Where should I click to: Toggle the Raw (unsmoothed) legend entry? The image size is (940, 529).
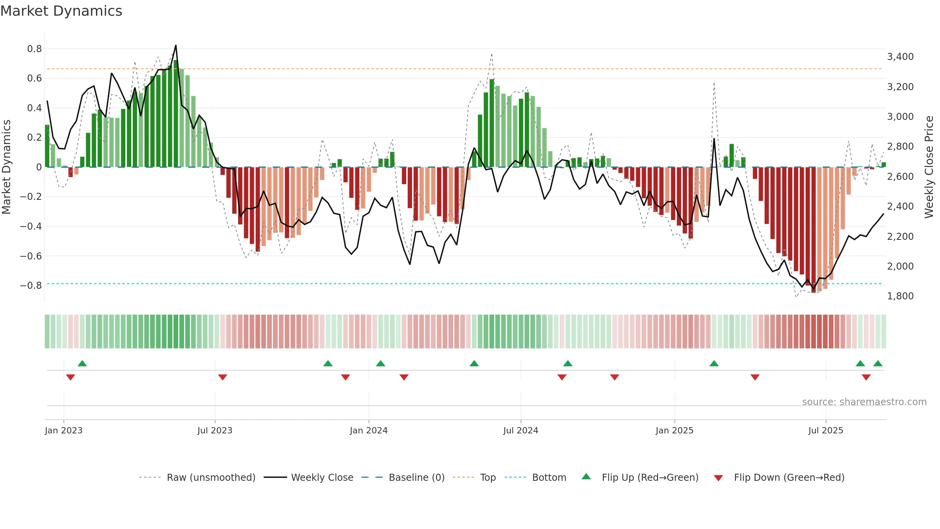(x=197, y=477)
